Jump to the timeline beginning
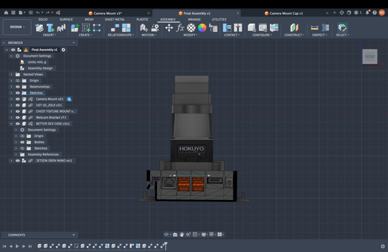 click(4, 246)
